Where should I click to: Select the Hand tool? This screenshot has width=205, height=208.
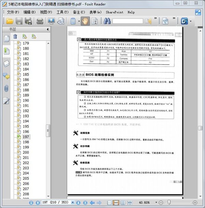pyautogui.click(x=85, y=22)
